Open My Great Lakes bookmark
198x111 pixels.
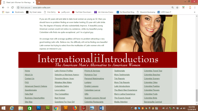click(34, 12)
